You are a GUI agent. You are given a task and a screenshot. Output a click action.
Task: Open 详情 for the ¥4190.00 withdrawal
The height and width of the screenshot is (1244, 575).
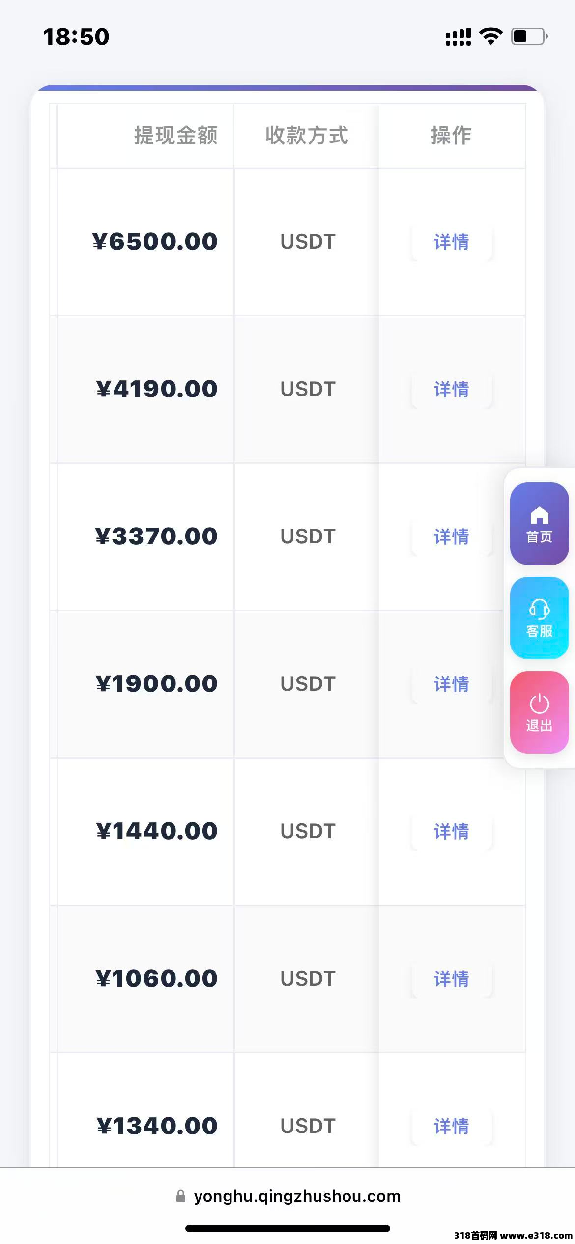pyautogui.click(x=451, y=390)
